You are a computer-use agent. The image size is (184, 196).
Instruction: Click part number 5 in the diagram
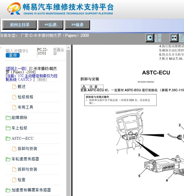point(139,176)
